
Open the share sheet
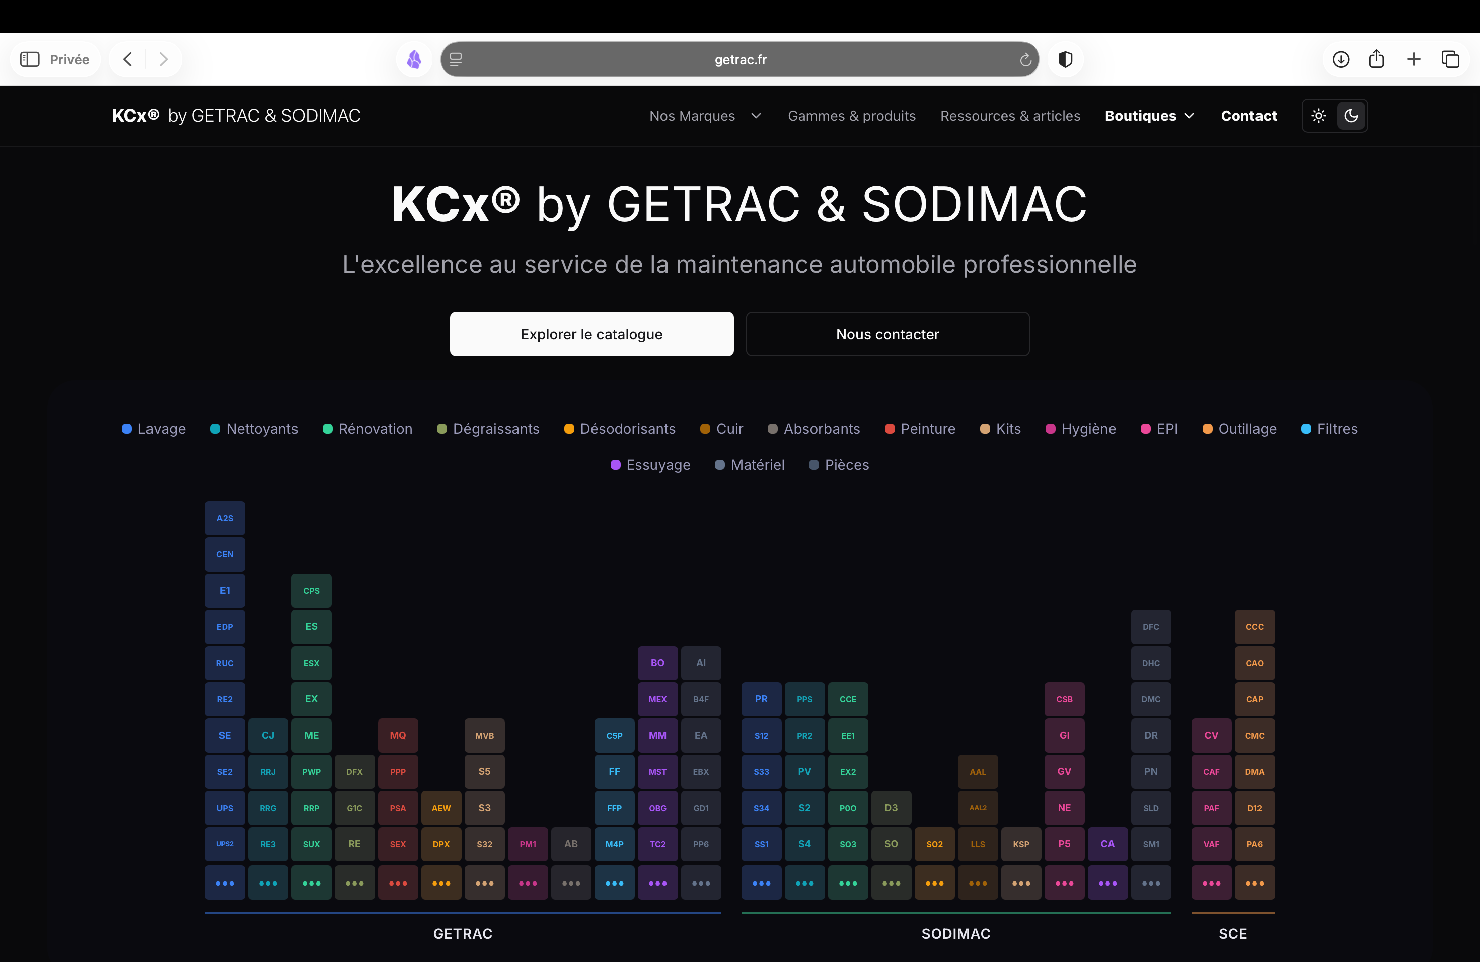(x=1377, y=59)
